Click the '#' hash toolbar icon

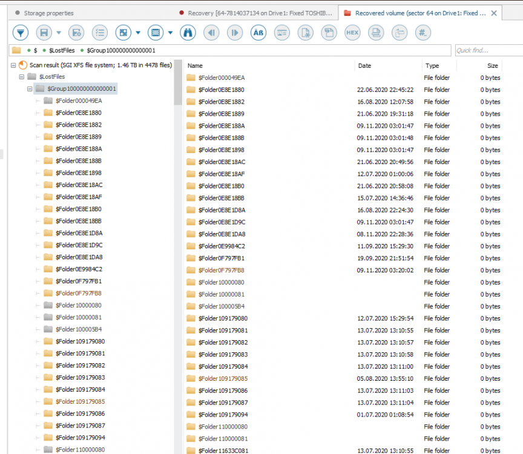[x=423, y=33]
